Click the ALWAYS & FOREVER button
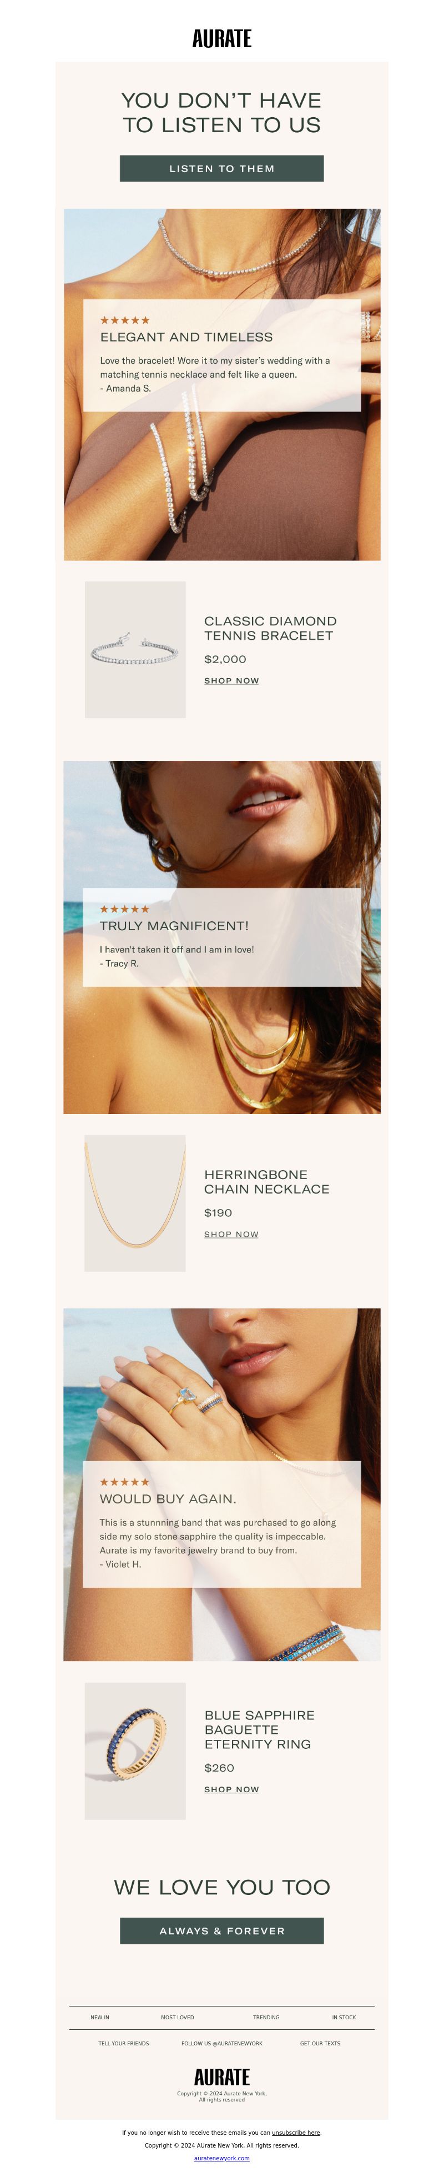444x2182 pixels. pos(221,1930)
